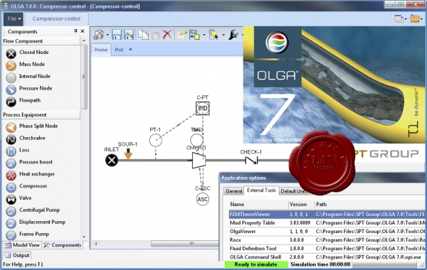
Task: Click the eraser-like toolbar icon after Delete
Action: click(182, 35)
